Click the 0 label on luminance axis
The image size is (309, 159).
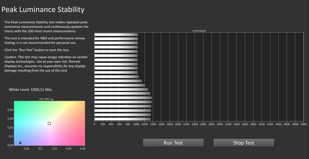click(x=94, y=125)
